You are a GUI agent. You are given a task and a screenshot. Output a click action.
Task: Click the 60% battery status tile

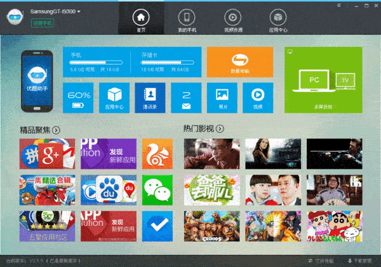pos(78,98)
